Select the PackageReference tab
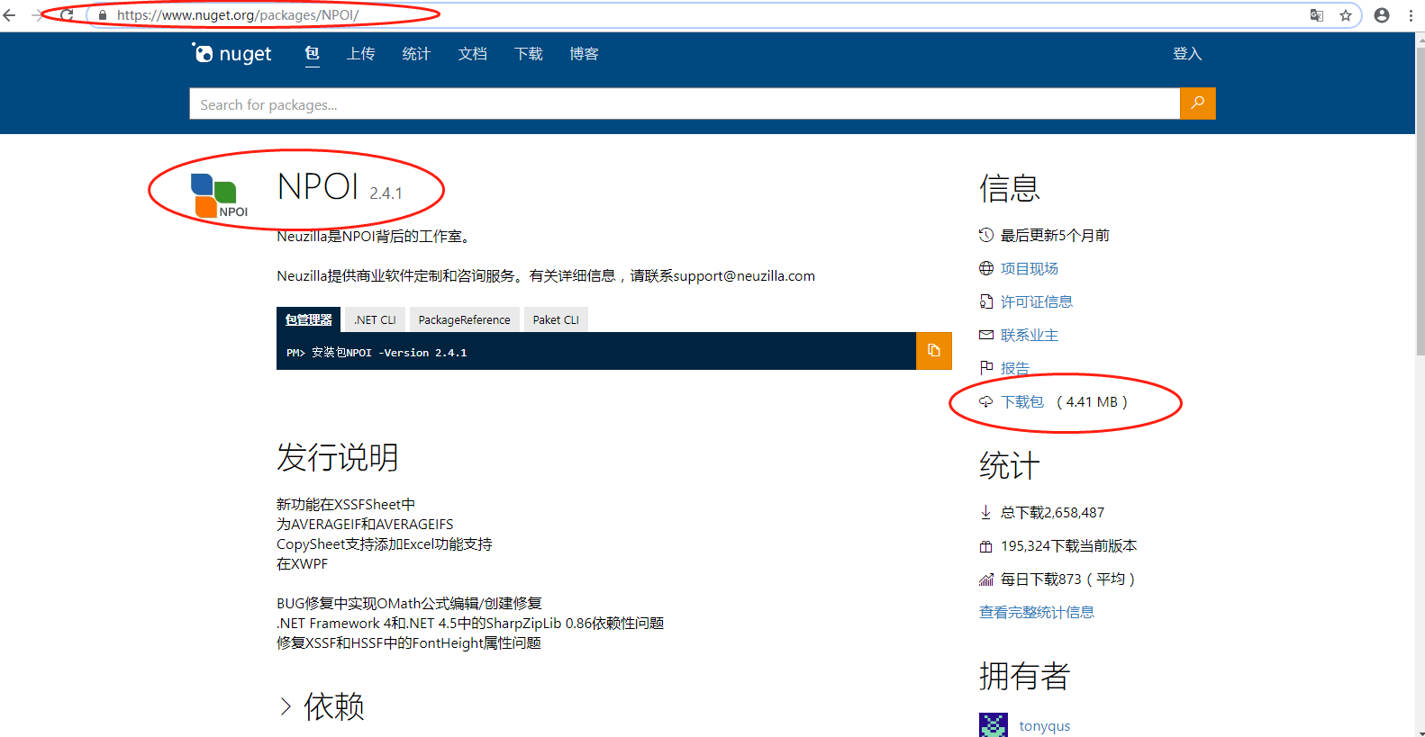This screenshot has width=1425, height=737. point(464,319)
